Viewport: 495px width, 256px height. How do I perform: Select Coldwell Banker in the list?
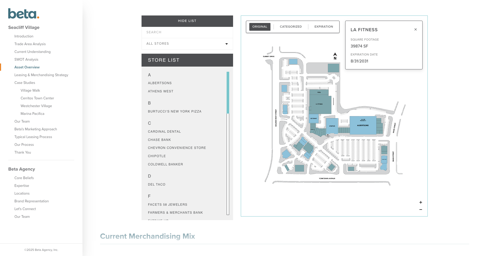pos(166,164)
